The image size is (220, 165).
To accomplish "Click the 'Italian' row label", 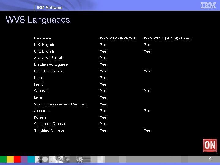I will click(x=39, y=97).
